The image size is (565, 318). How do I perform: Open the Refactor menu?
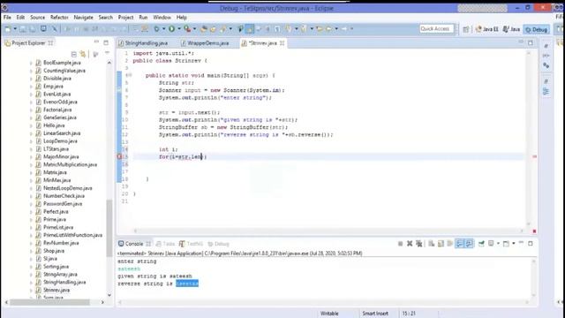[x=59, y=17]
